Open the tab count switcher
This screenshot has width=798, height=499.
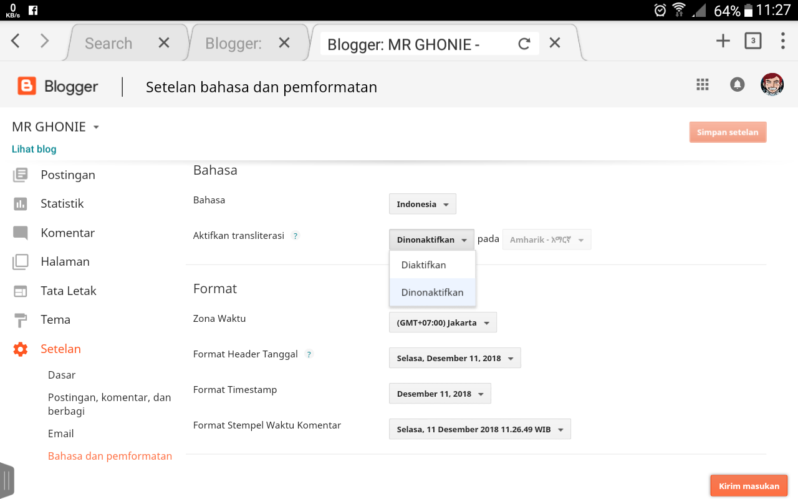pos(753,41)
